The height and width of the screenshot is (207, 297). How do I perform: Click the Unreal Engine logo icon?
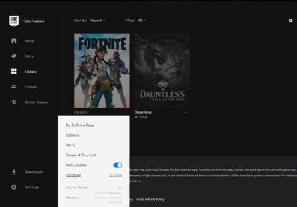tap(14, 102)
